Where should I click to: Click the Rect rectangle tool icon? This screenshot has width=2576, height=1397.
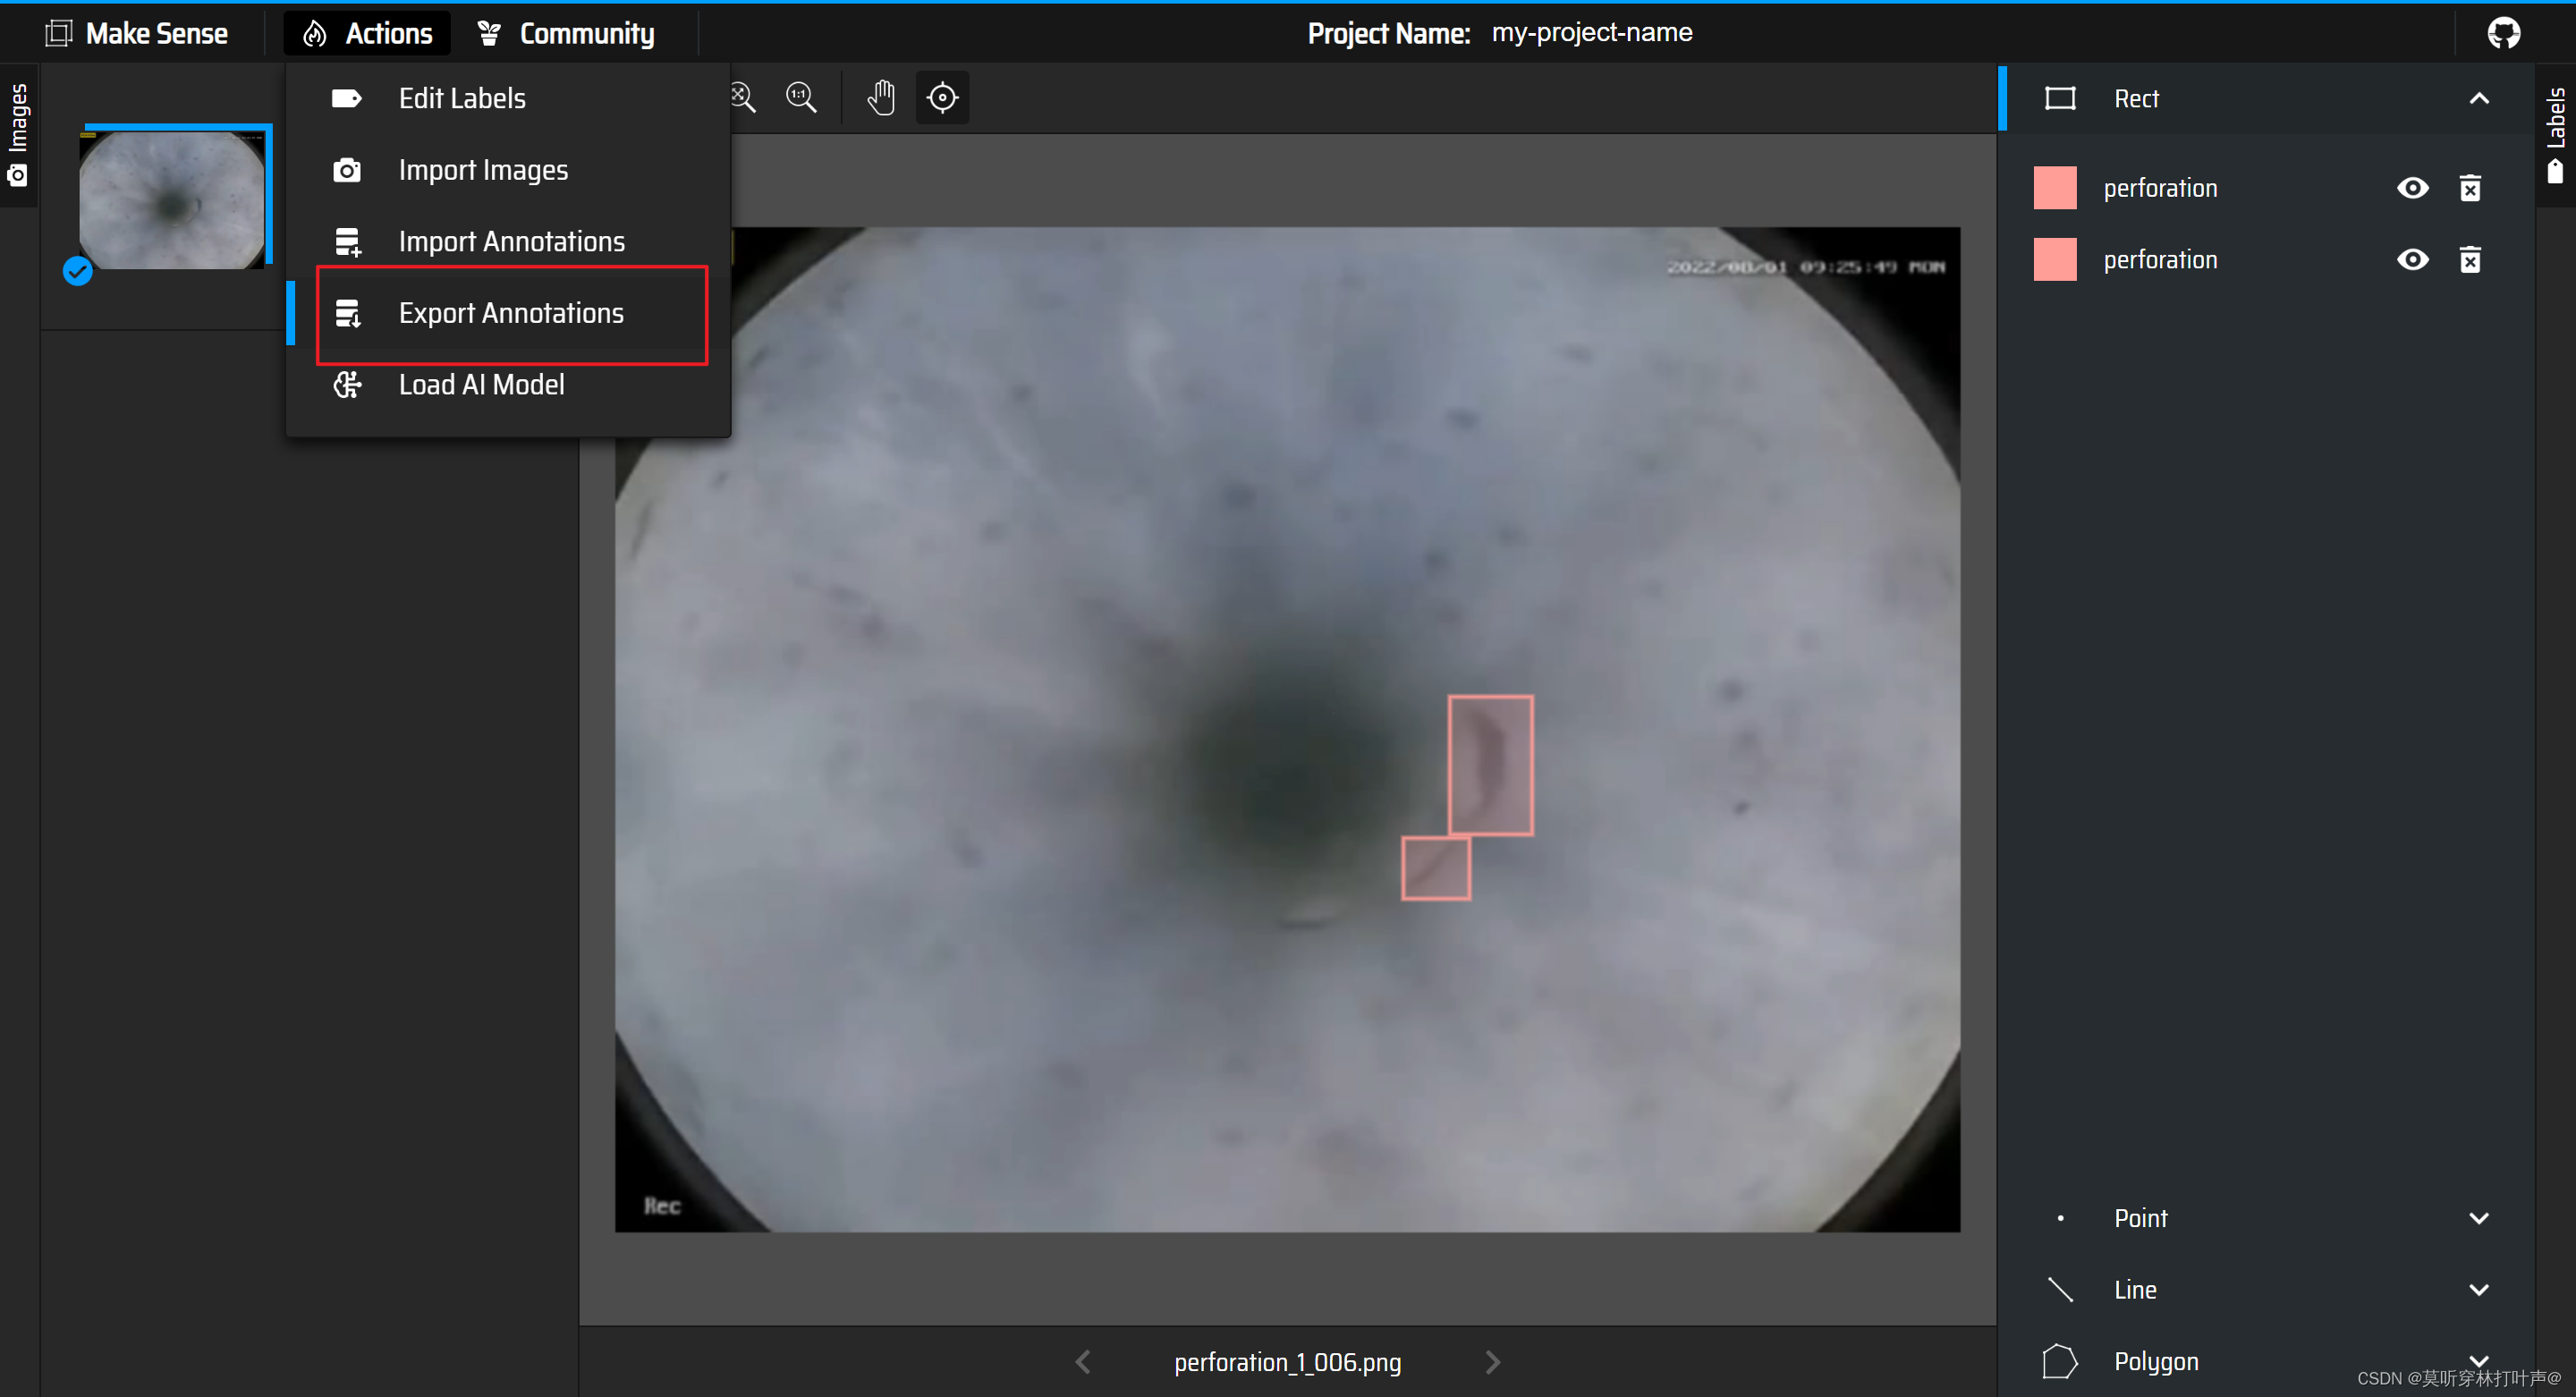tap(2060, 98)
